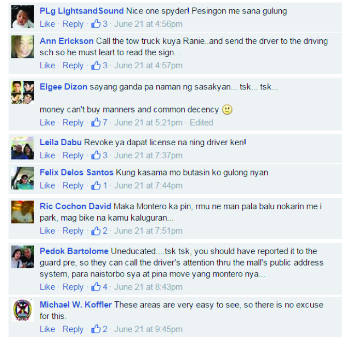Like Ann Erickson's comment
Screen dimensions: 349x339
[x=48, y=66]
